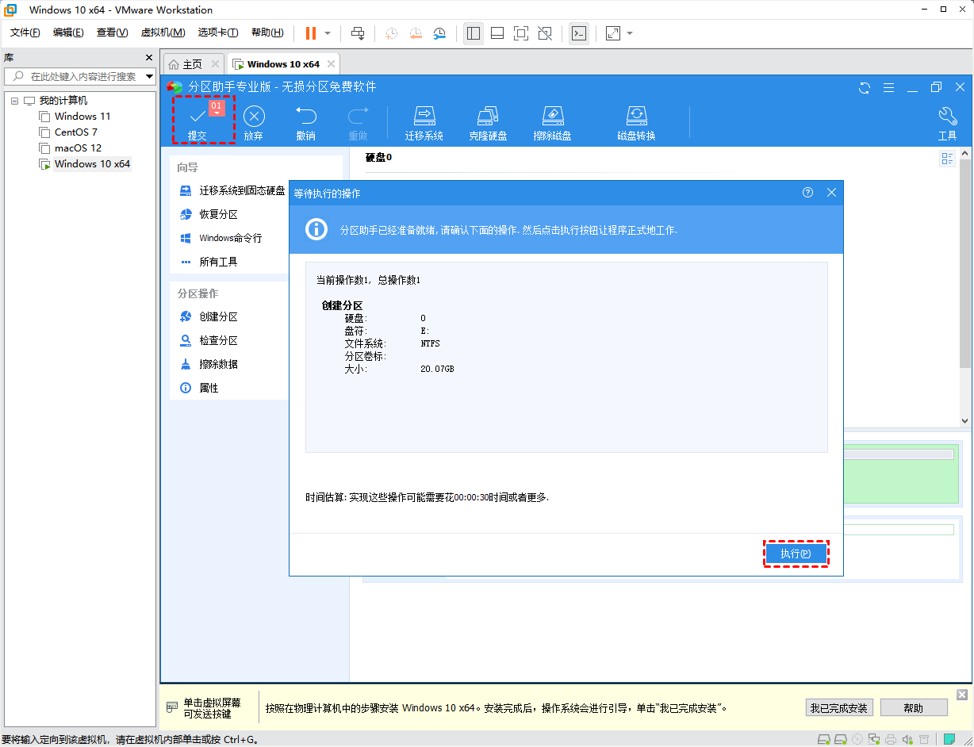
Task: Click the first hard disk status icon in VMware status bar
Action: click(x=824, y=739)
